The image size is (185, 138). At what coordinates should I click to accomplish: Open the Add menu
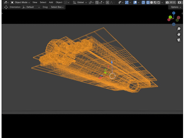click(51, 2)
